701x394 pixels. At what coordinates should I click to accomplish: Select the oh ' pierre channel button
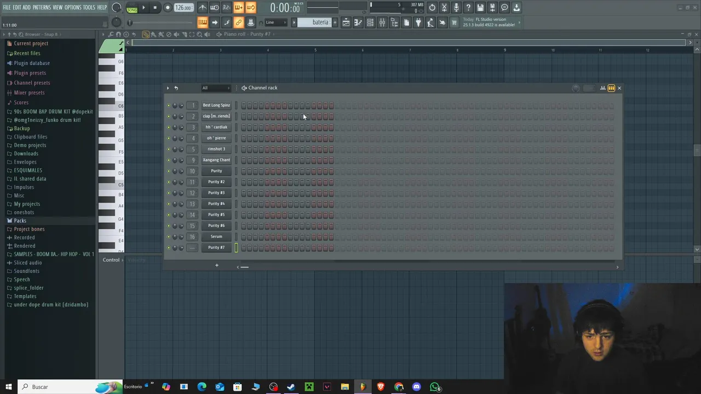pos(216,138)
